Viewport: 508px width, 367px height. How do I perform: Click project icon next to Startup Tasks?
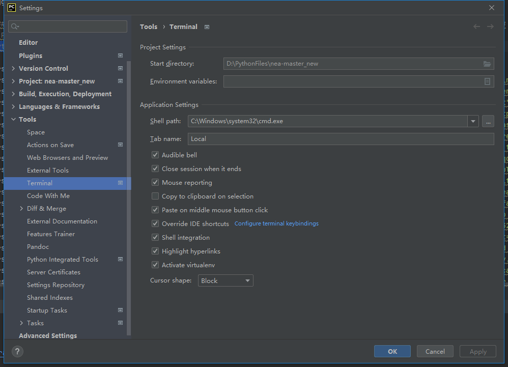point(120,310)
